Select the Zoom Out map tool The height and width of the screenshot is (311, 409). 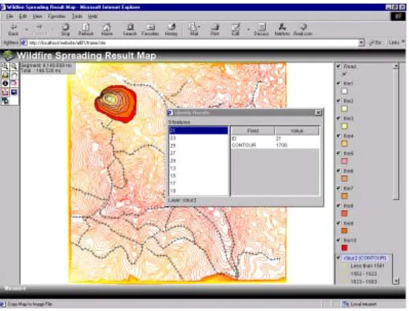14,66
